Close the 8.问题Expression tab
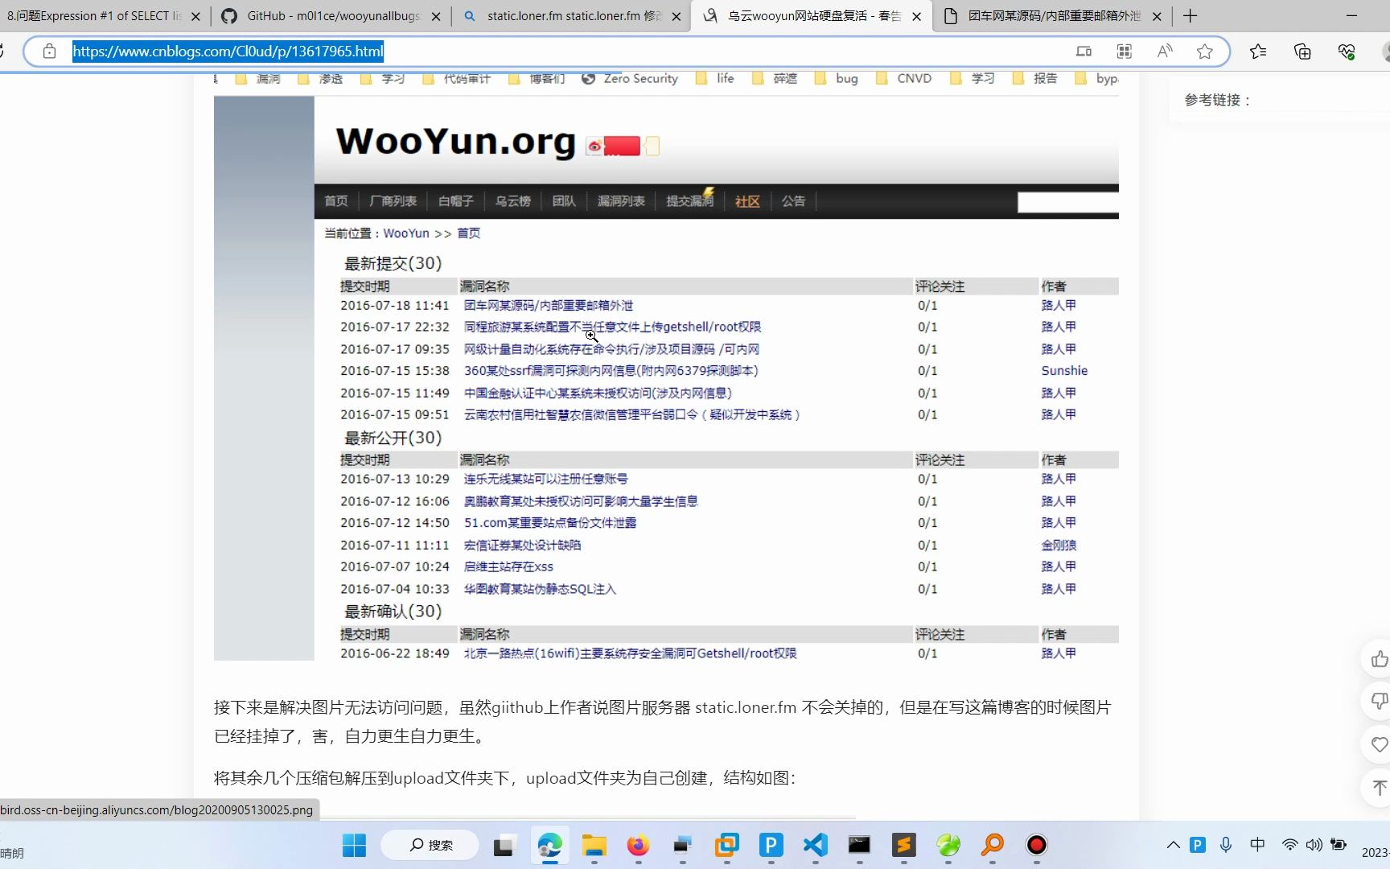Image resolution: width=1390 pixels, height=869 pixels. 195,16
